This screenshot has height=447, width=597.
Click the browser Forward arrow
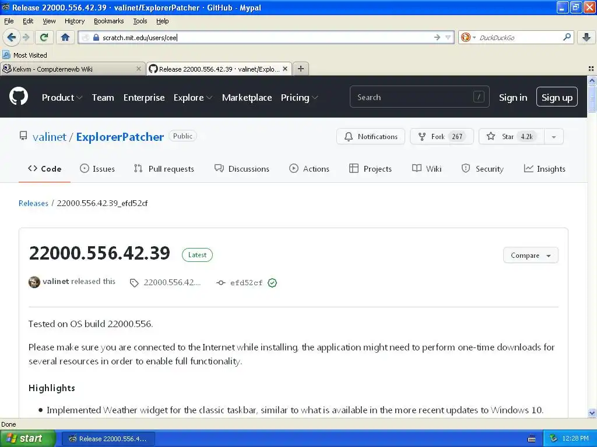[x=26, y=37]
